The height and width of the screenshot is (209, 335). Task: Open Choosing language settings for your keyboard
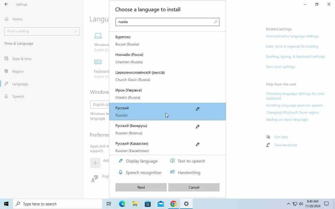(x=295, y=96)
